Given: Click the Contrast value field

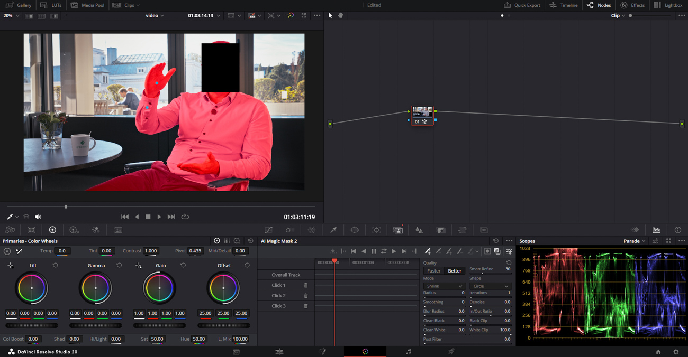Looking at the screenshot, I should [151, 251].
